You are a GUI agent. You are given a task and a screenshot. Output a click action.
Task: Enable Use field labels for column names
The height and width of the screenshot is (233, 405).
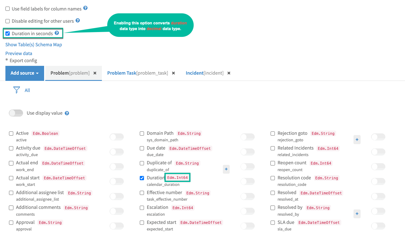[8, 9]
